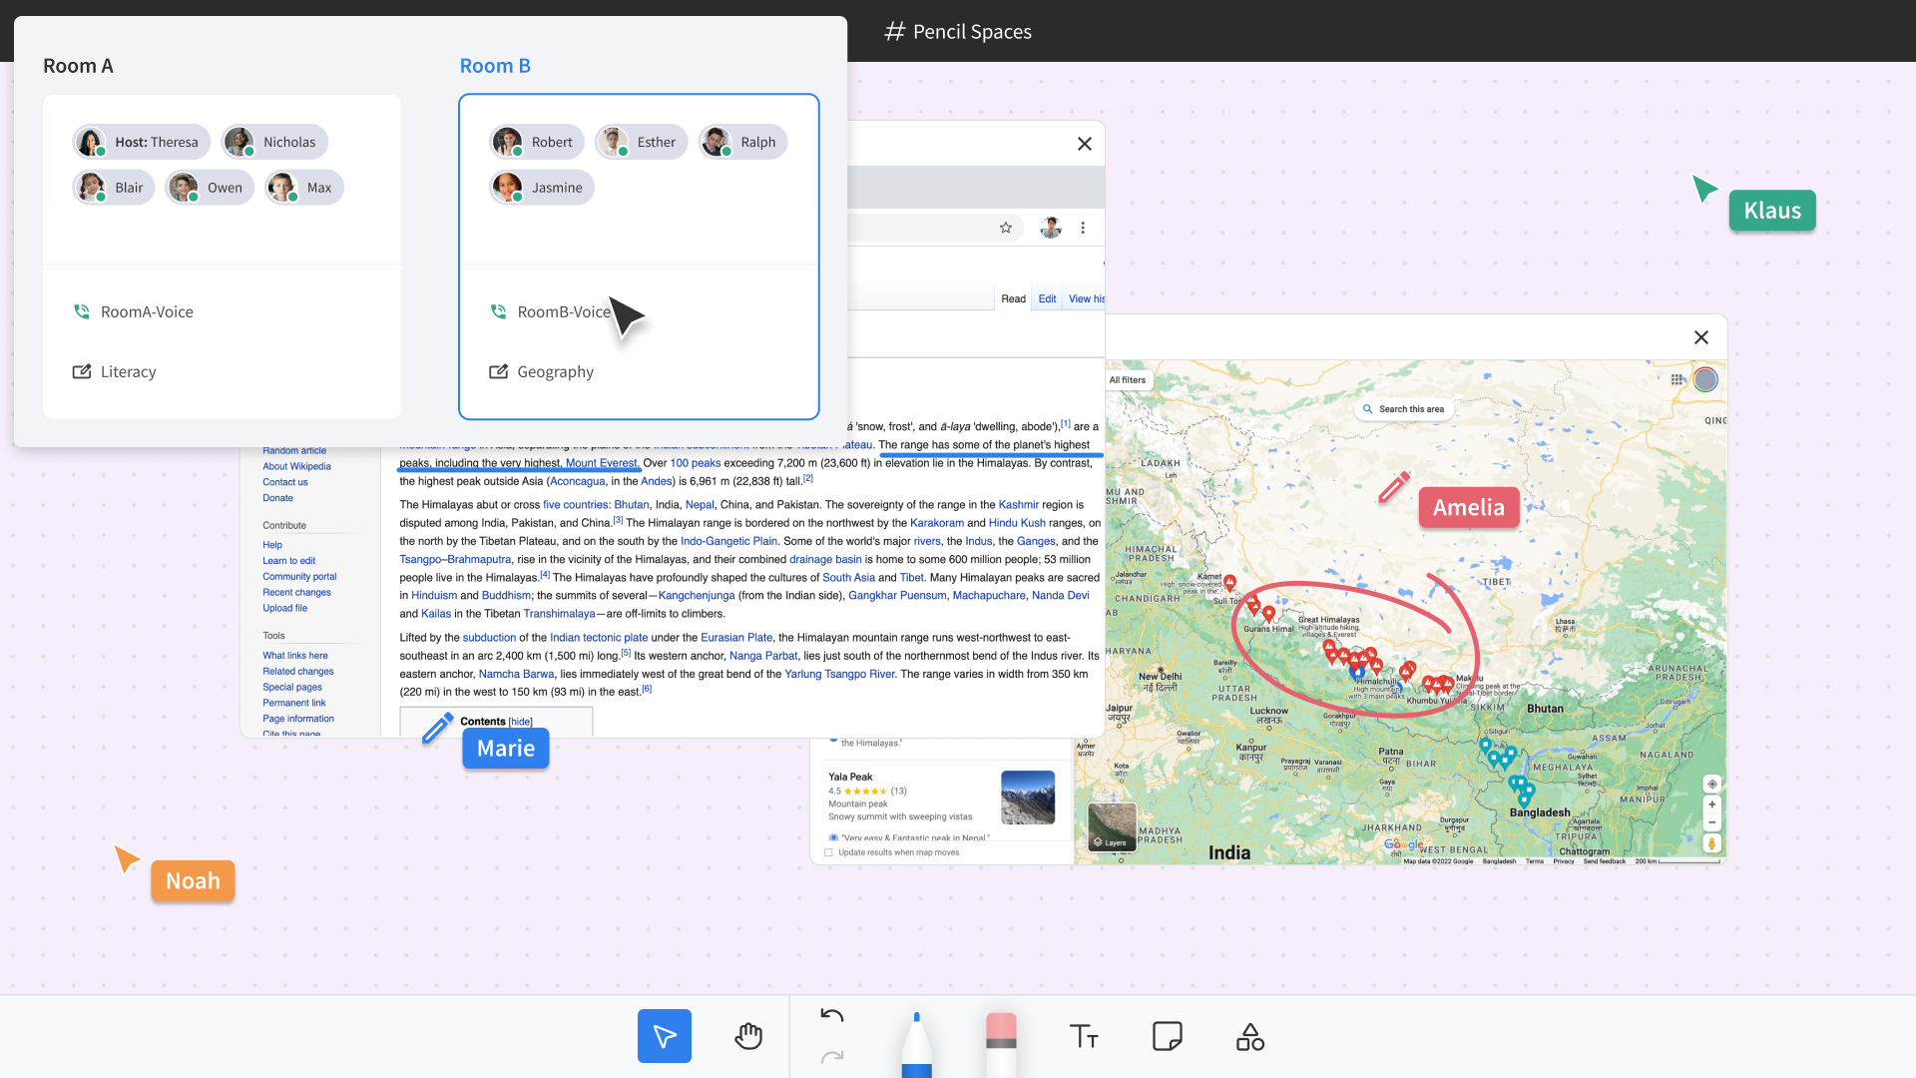
Task: Follow the Mount Everest link
Action: (601, 463)
